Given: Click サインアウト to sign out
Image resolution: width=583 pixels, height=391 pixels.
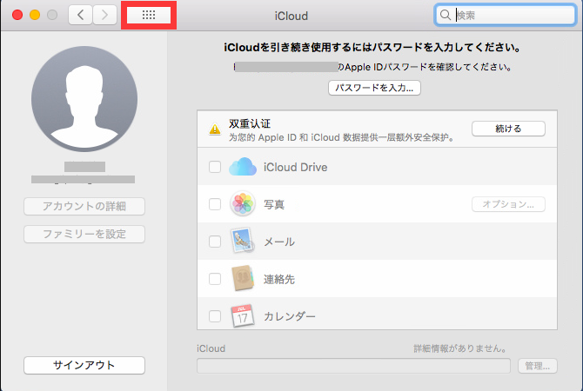Looking at the screenshot, I should pos(84,365).
